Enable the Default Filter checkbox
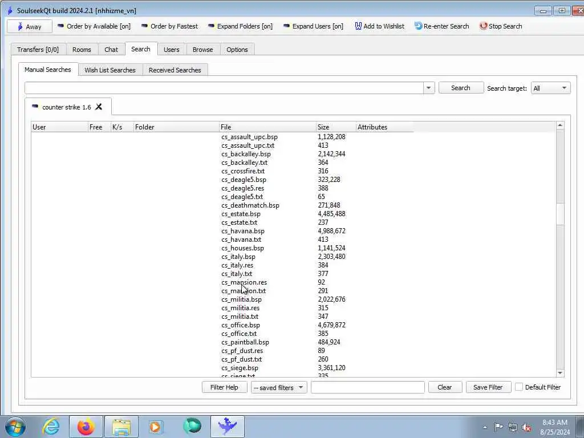Image resolution: width=584 pixels, height=438 pixels. pyautogui.click(x=519, y=387)
